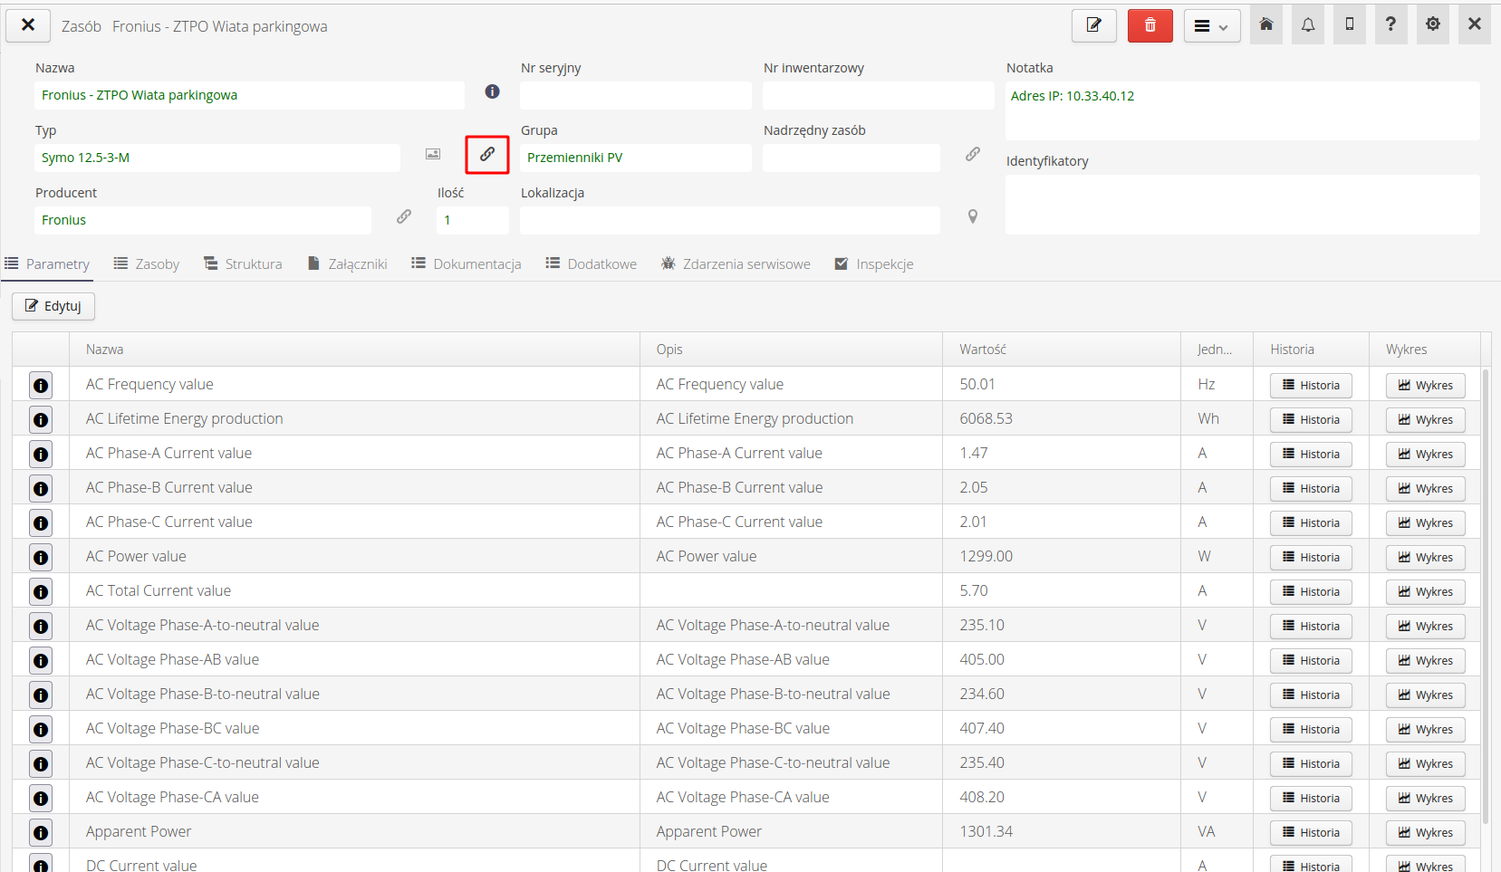
Task: Click link icon next to Nadrzędny zasób
Action: click(973, 154)
